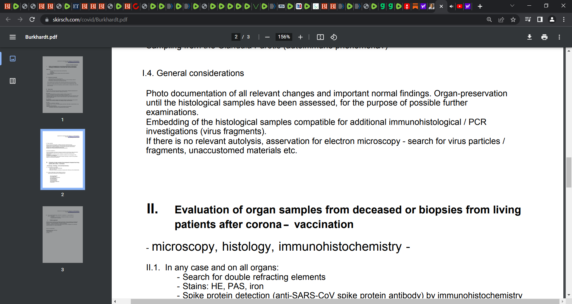Zoom in on the PDF
The width and height of the screenshot is (572, 304).
click(x=300, y=37)
